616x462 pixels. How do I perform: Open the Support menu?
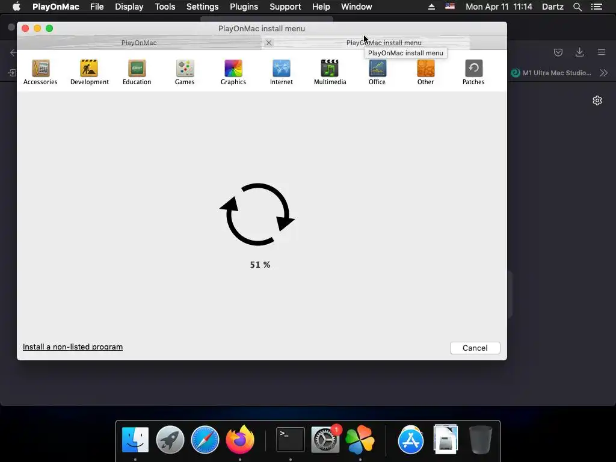(285, 7)
